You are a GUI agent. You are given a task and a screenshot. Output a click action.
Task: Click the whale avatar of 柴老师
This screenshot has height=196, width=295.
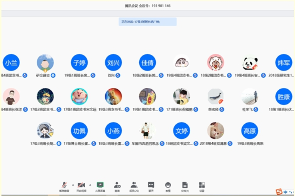point(215,97)
